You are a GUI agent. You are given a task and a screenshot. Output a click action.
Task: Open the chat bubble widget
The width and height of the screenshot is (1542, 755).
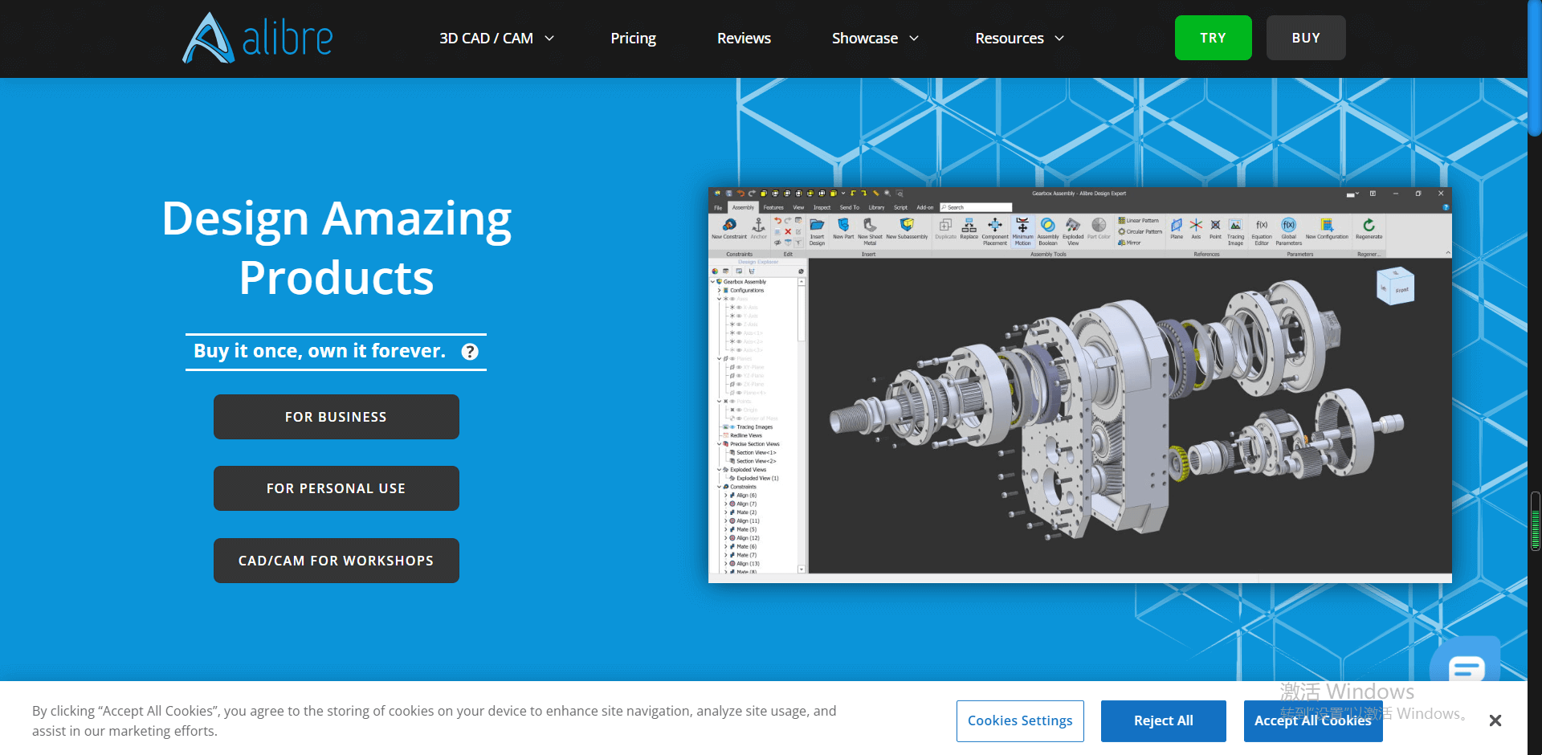1466,667
